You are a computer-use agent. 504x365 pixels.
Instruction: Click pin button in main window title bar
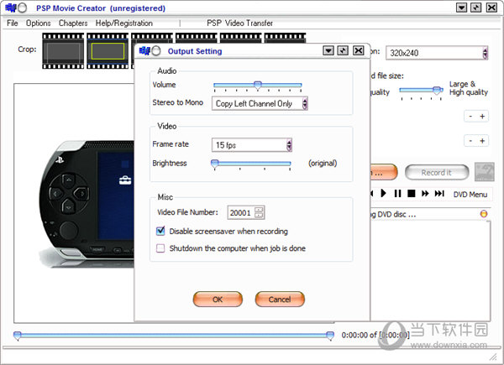476,8
